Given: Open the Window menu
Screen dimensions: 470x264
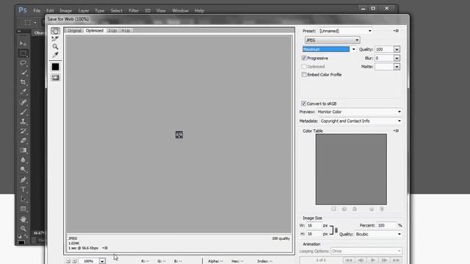Looking at the screenshot, I should (180, 10).
